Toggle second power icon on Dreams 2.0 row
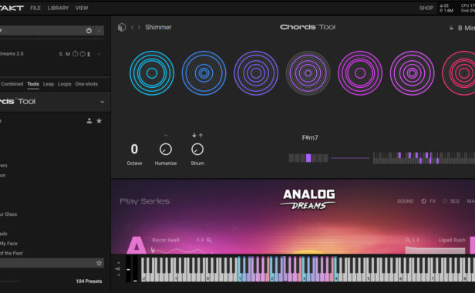 83,54
